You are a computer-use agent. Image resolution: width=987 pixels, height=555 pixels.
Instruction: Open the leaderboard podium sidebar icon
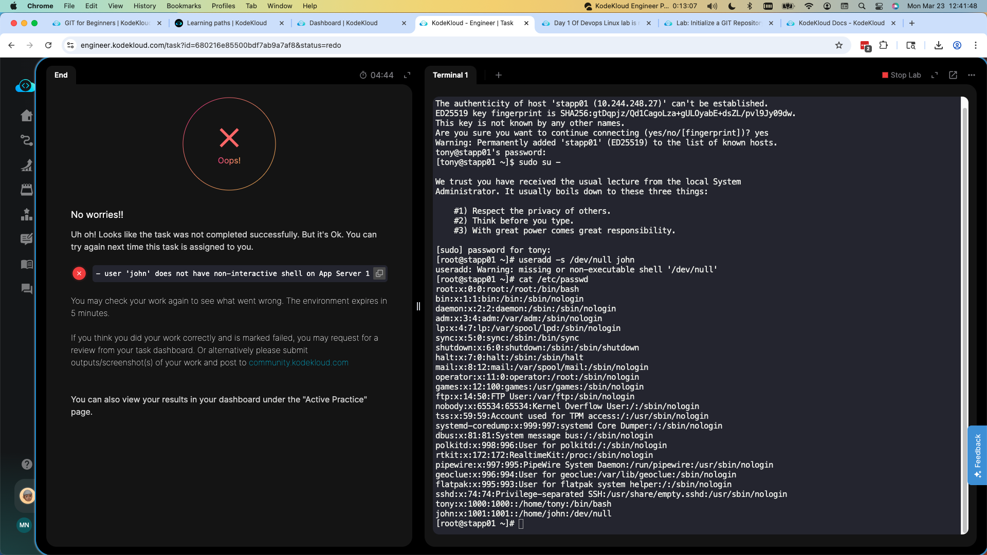tap(27, 214)
